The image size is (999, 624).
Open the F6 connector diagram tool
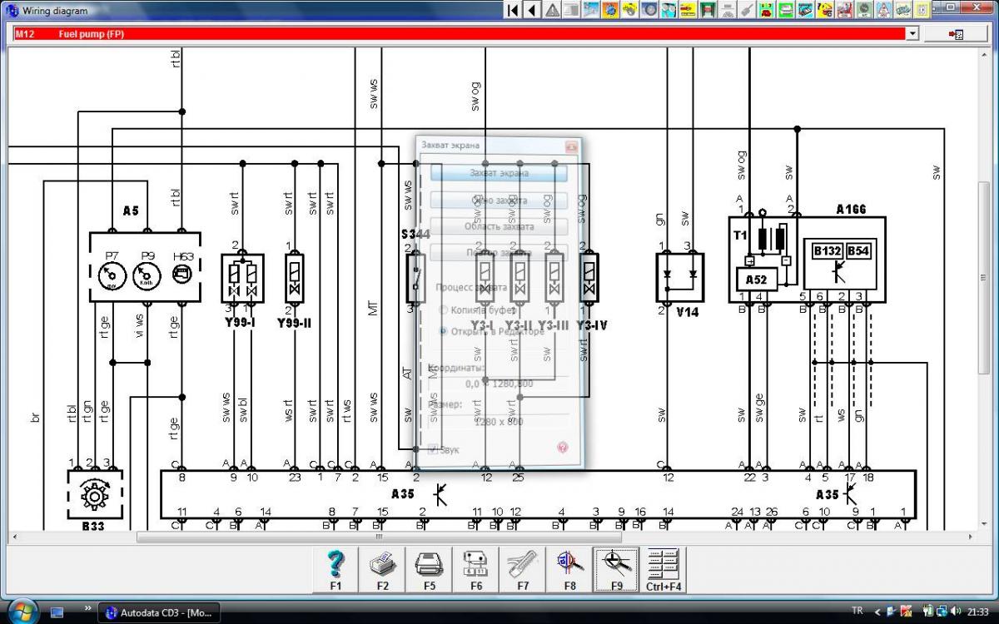pyautogui.click(x=476, y=570)
